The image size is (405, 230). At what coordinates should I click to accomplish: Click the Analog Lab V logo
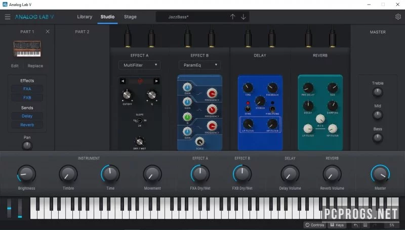click(34, 17)
